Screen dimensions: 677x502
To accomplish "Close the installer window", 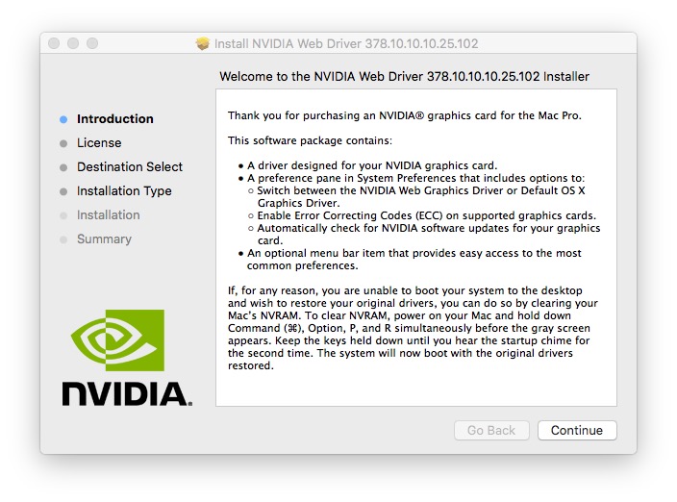I will (x=54, y=43).
